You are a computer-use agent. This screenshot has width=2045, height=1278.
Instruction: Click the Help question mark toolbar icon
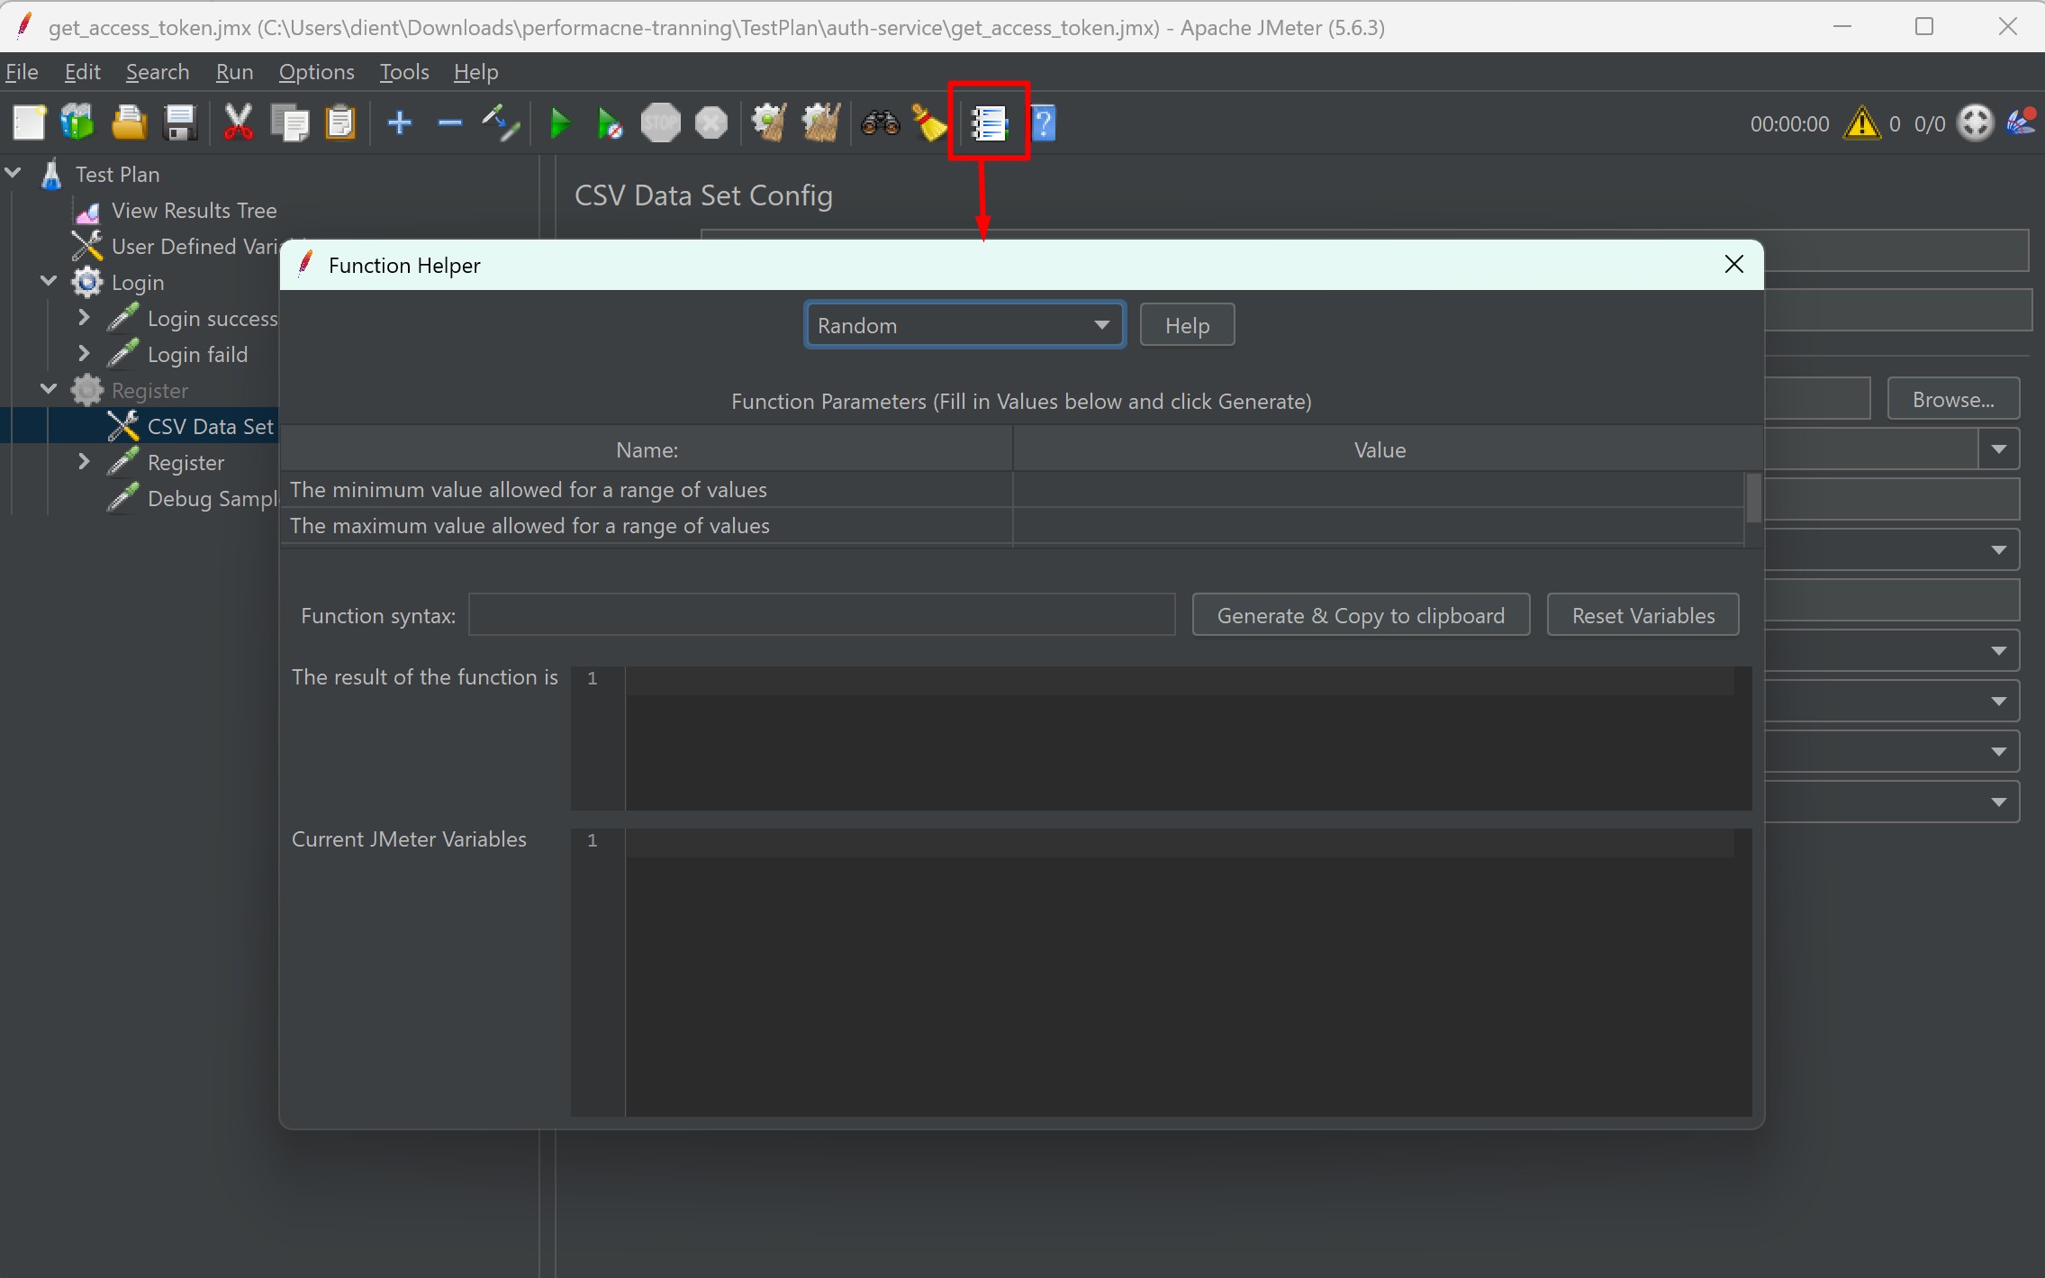1043,123
